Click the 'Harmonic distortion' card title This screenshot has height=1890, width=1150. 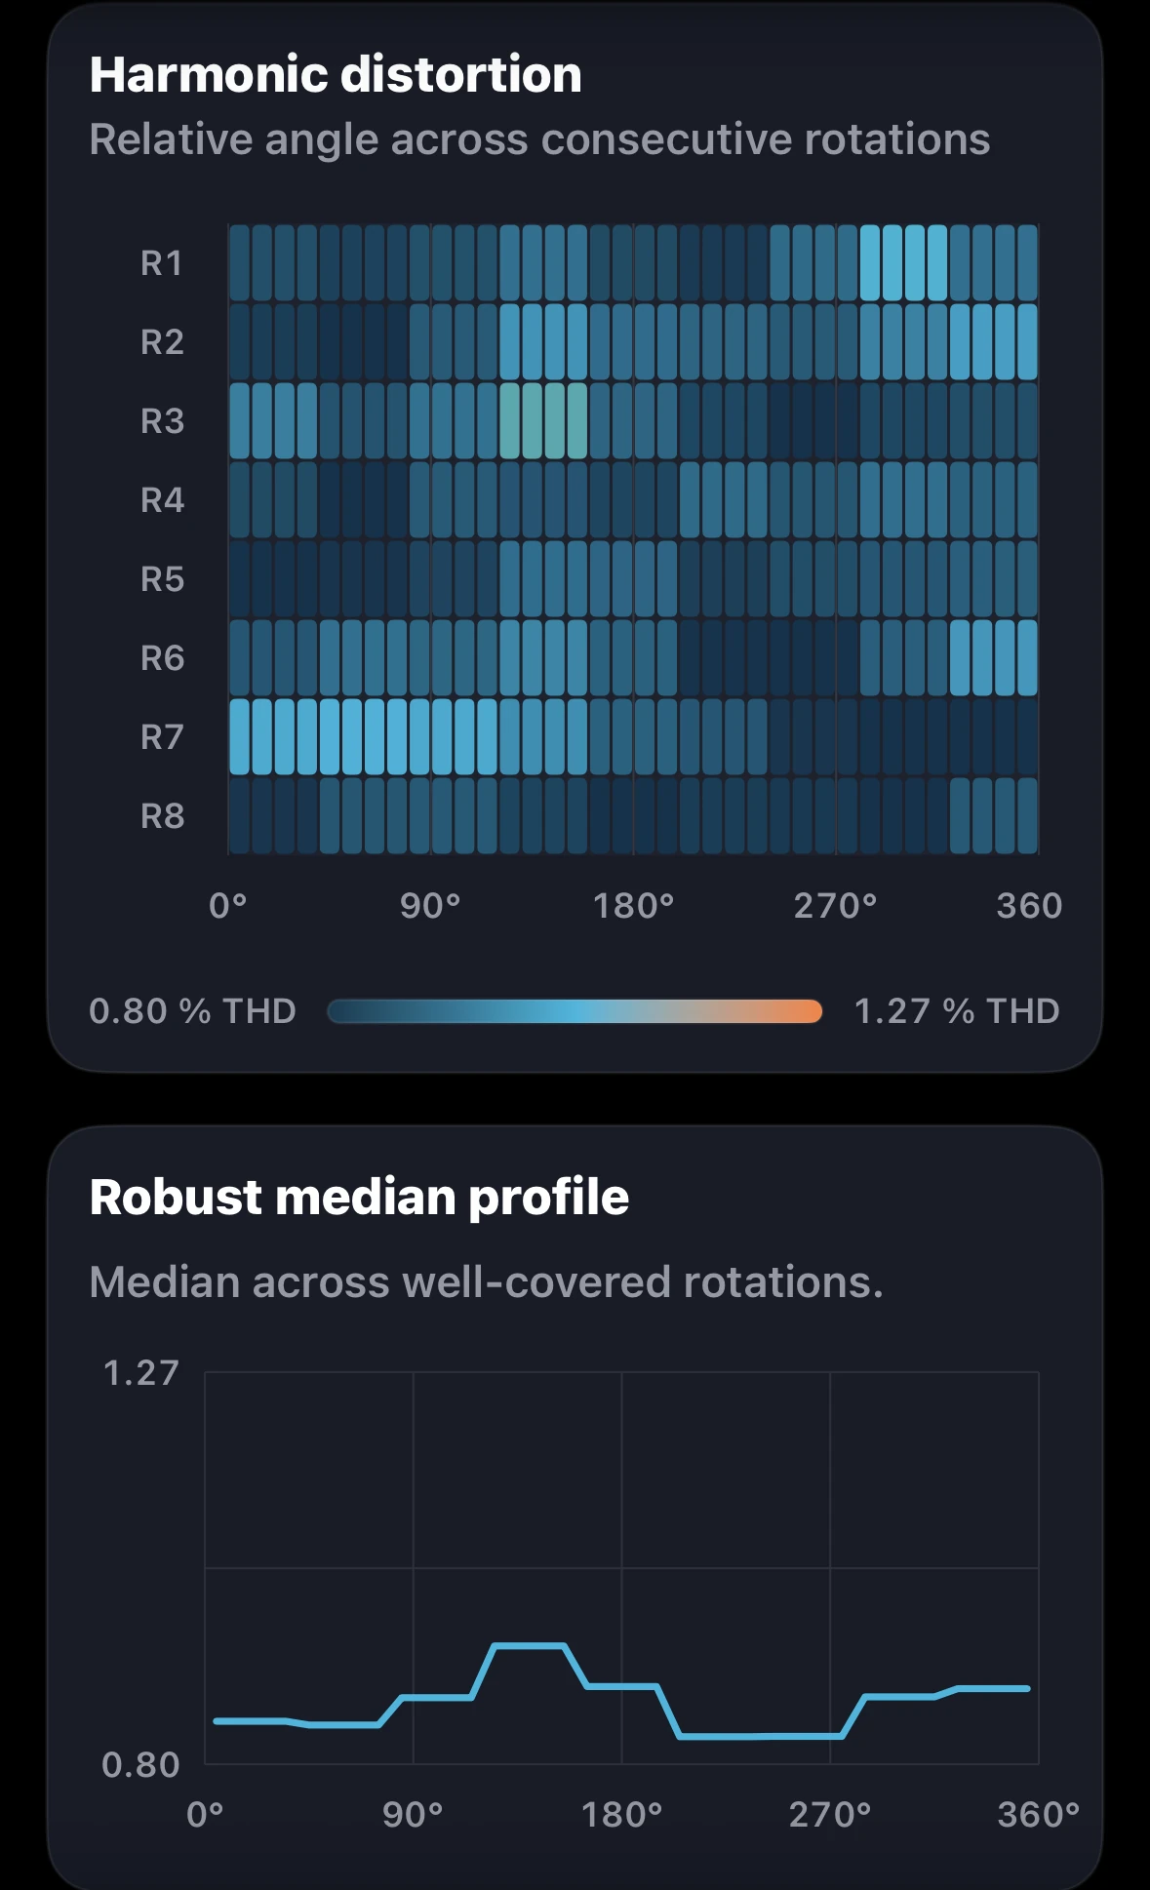click(x=336, y=75)
